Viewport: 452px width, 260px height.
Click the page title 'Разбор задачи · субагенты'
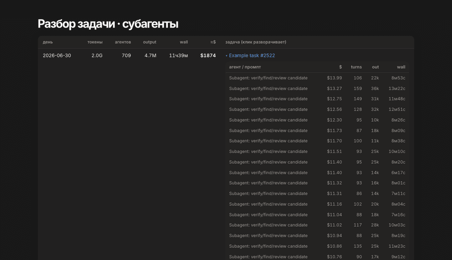[108, 24]
